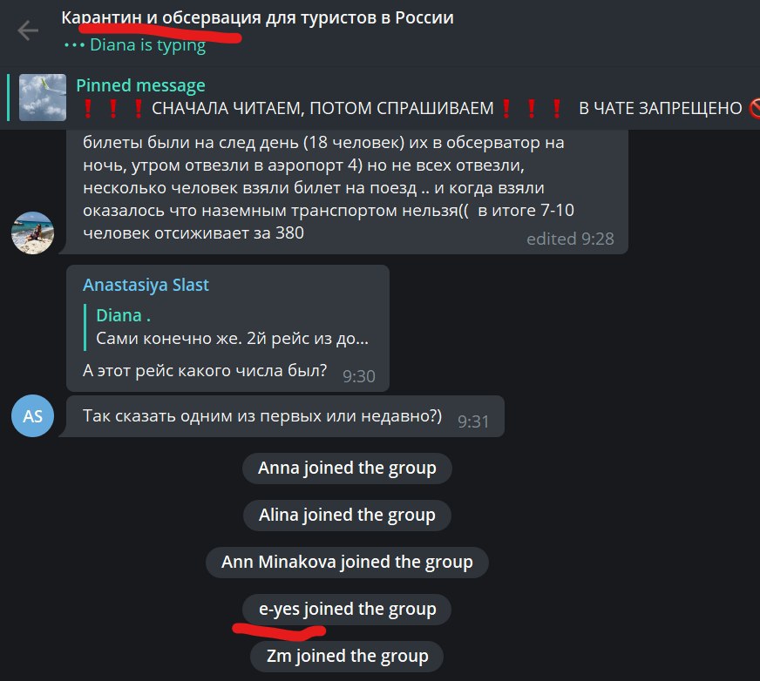Click the "edited 9:28" timestamp
Screen dimensions: 760x681
(x=570, y=239)
